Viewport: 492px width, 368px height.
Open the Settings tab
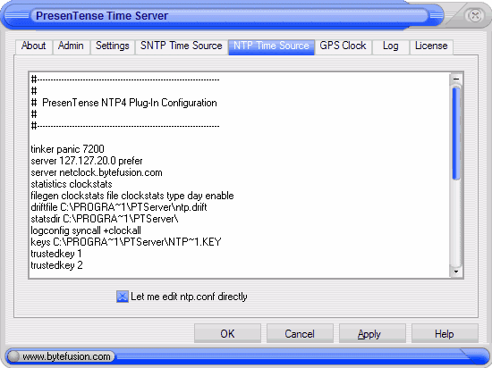coord(113,46)
